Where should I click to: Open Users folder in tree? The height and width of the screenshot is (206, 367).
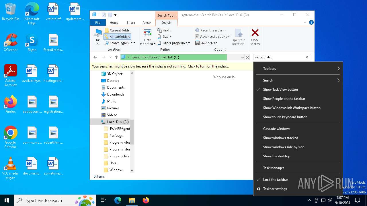pyautogui.click(x=113, y=163)
